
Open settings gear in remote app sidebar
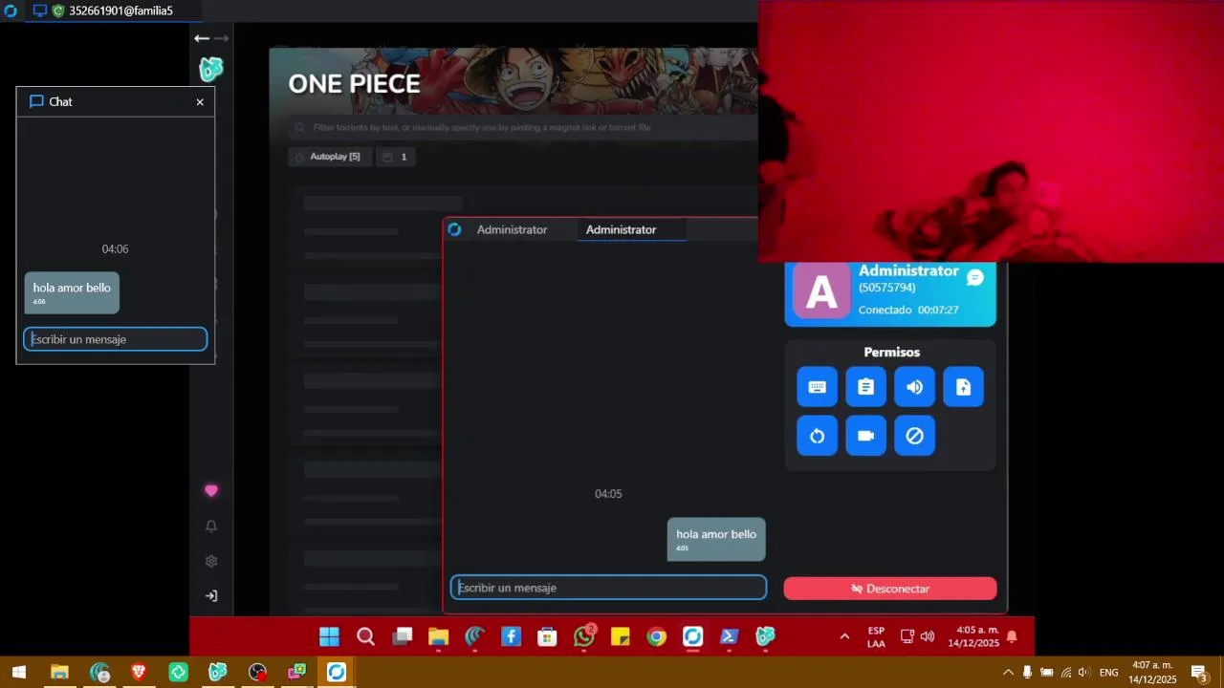211,561
